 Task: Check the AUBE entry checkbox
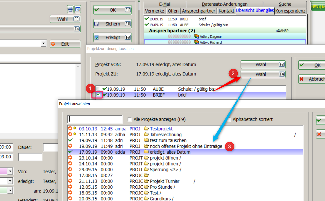[x=98, y=89]
